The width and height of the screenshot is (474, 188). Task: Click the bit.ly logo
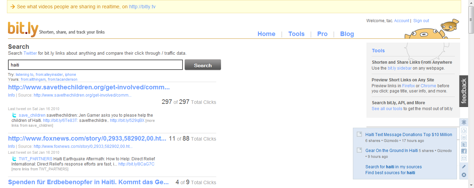pos(23,29)
